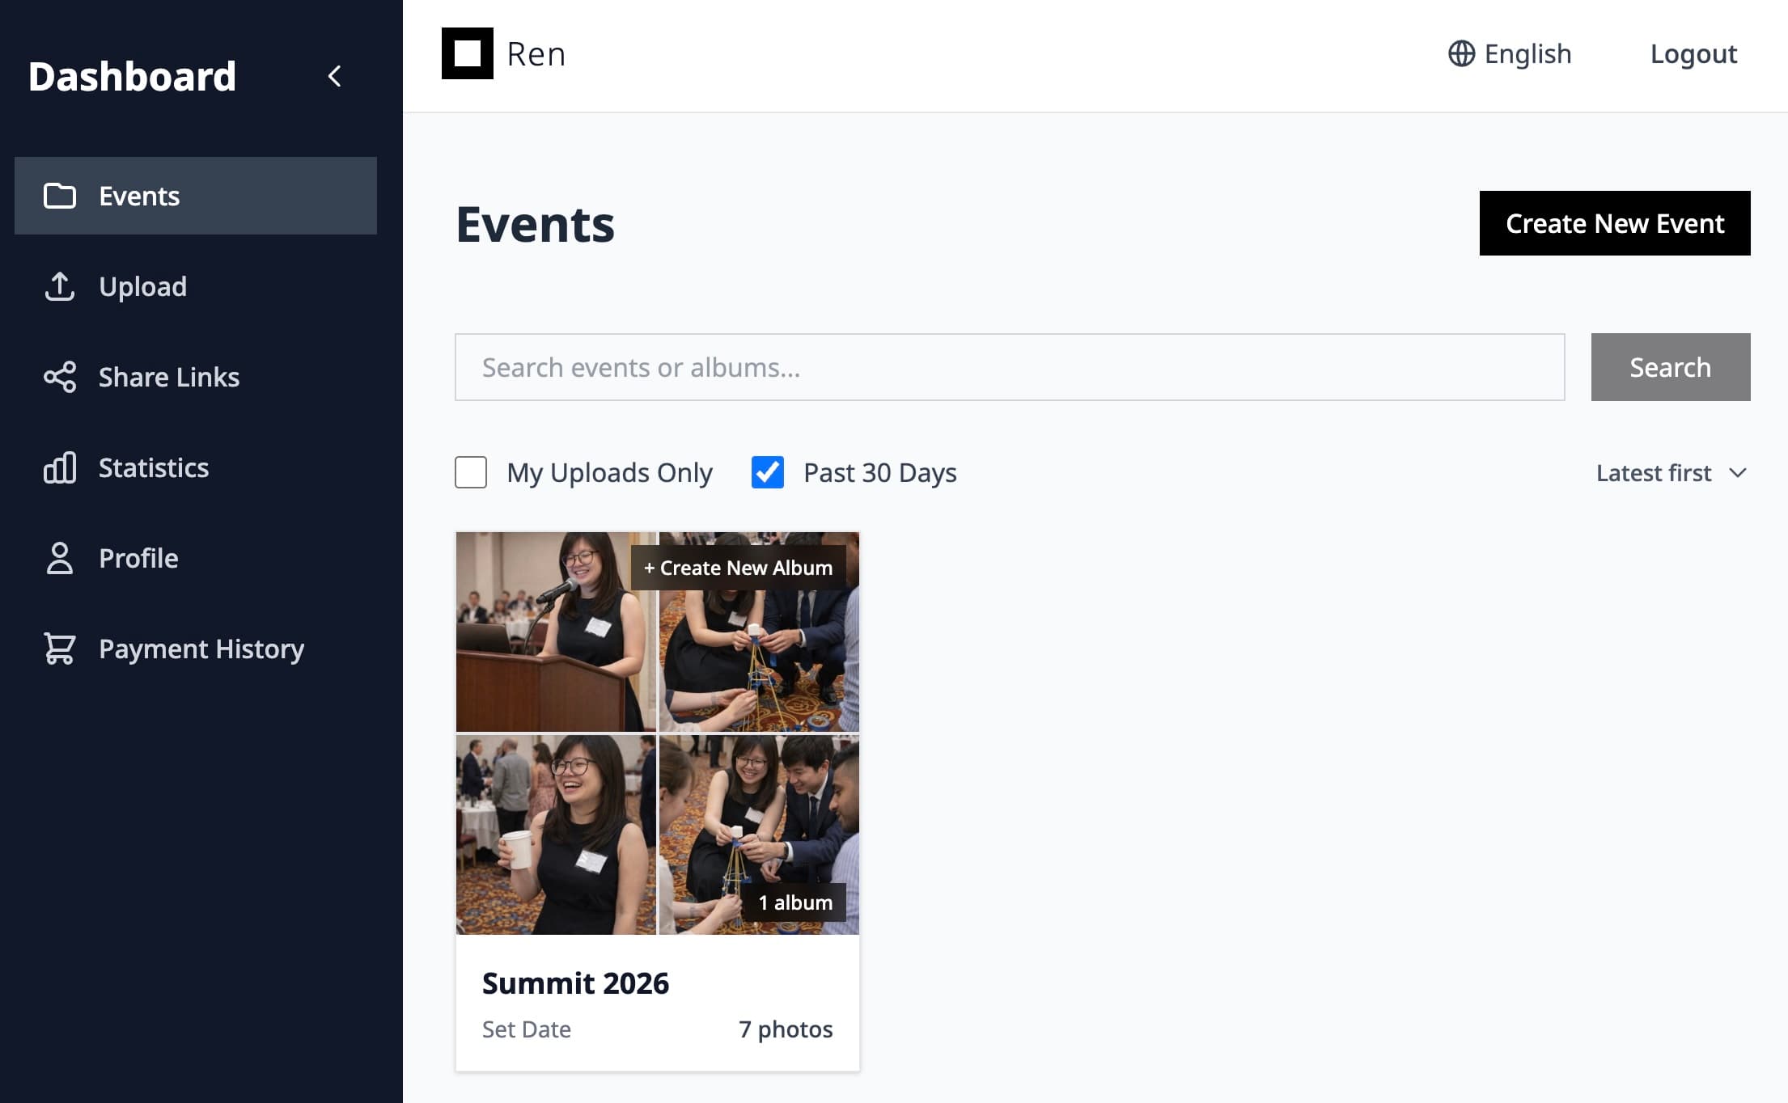
Task: Click the 1 album badge
Action: [x=795, y=902]
